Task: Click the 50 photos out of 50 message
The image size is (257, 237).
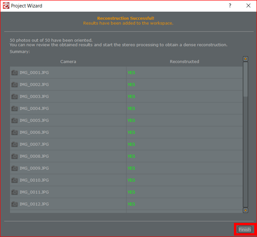Action: [x=51, y=40]
